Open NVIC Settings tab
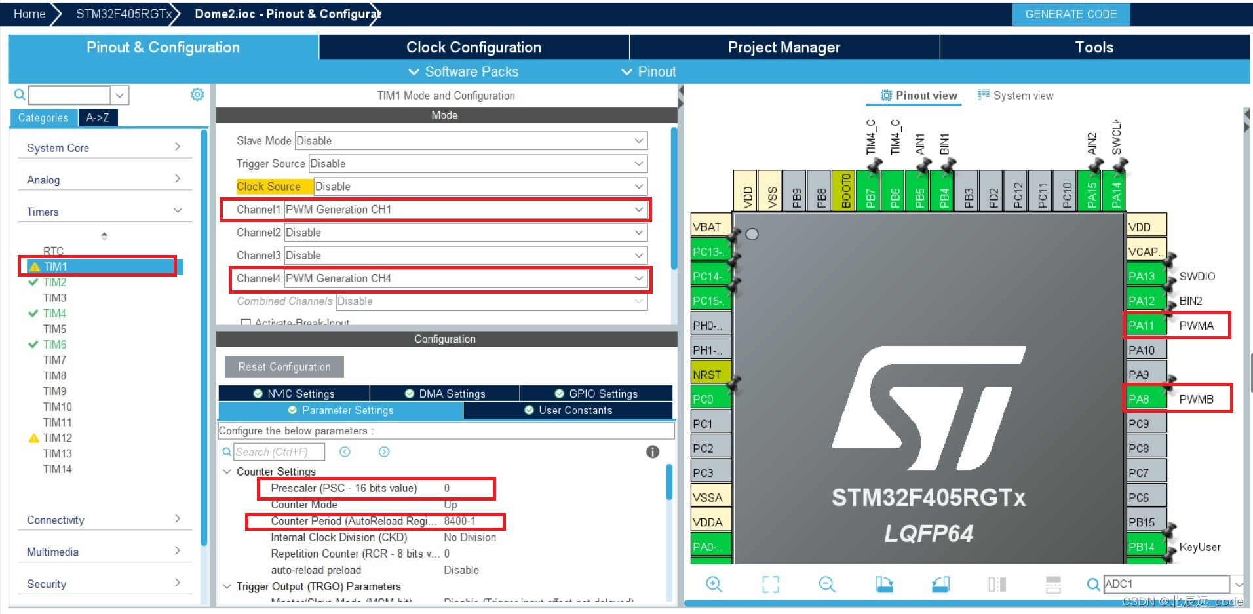 point(294,393)
